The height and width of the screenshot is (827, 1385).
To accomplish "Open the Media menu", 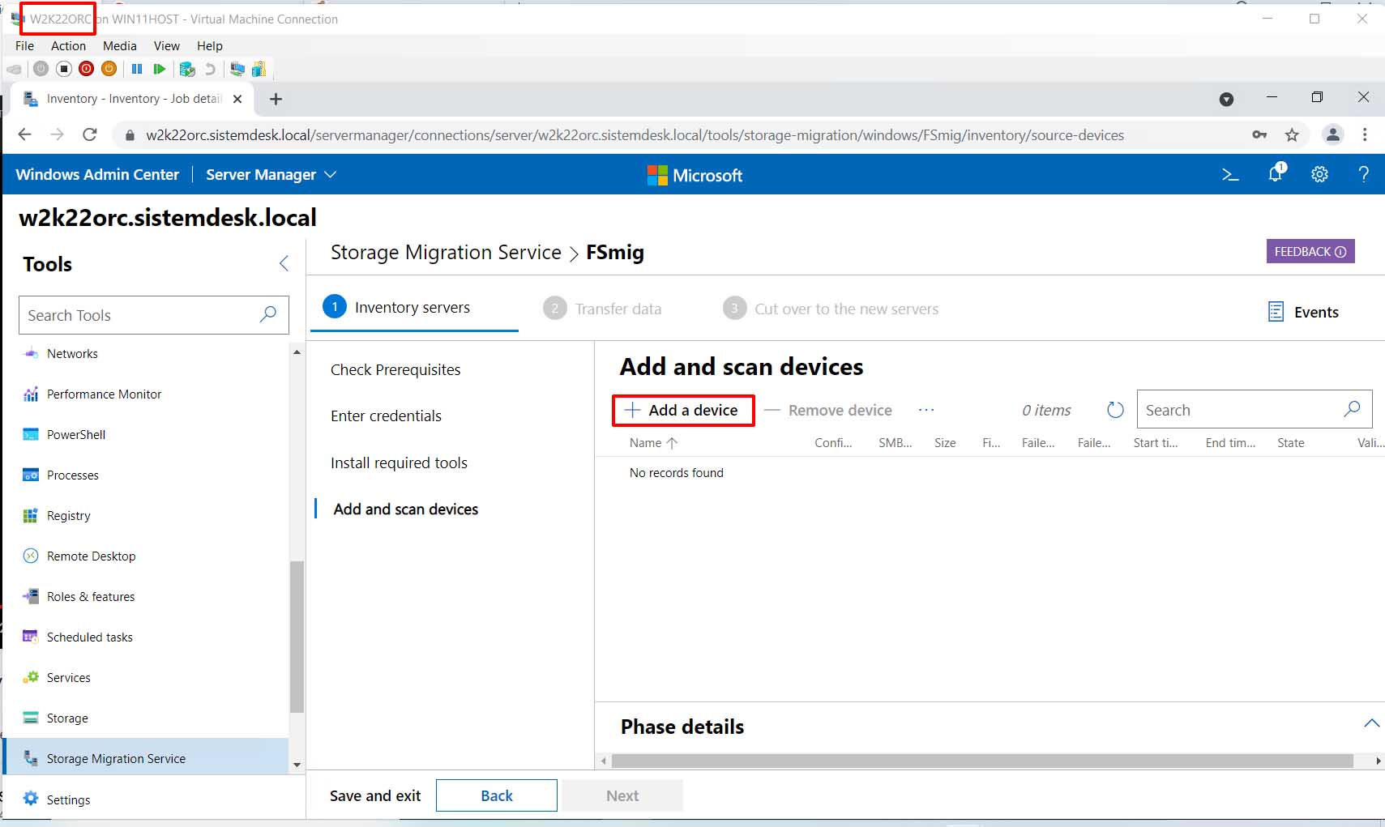I will [x=120, y=45].
